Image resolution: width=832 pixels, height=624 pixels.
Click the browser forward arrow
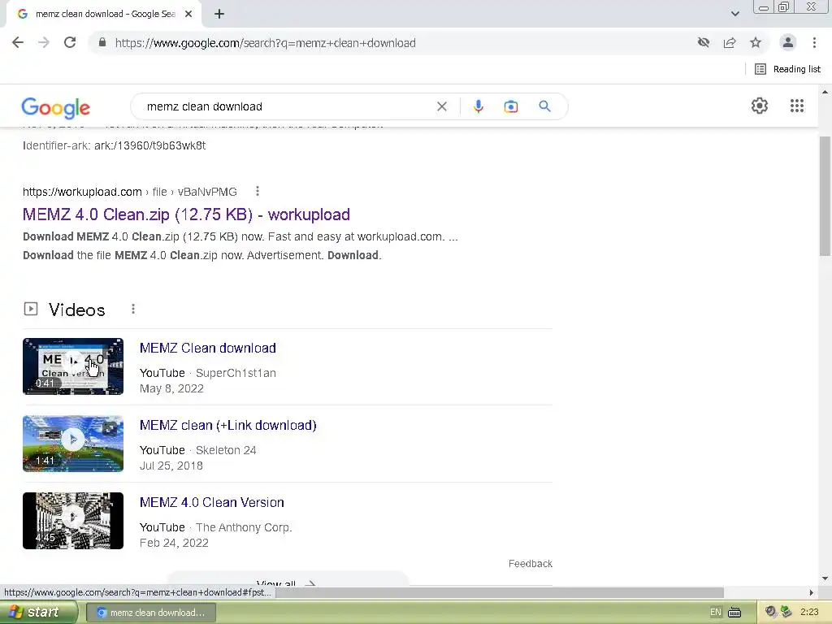click(x=44, y=42)
